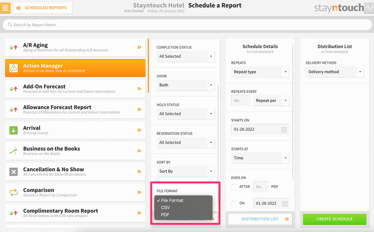Open the Repeat type dropdown
This screenshot has height=232, width=374.
(260, 72)
